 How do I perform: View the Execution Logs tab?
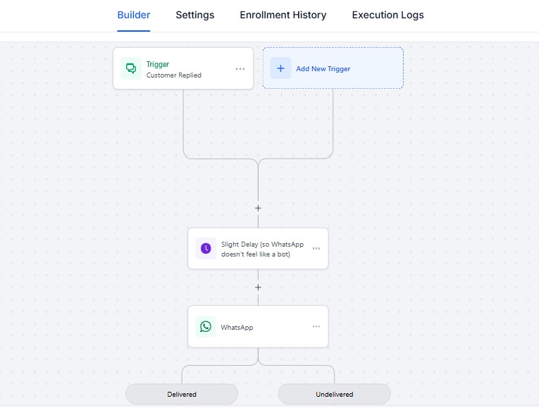coord(388,15)
